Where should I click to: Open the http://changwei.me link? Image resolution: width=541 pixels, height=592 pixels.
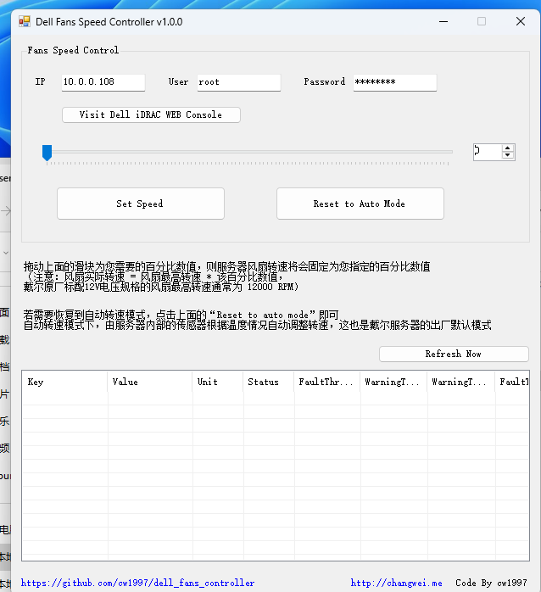[396, 583]
